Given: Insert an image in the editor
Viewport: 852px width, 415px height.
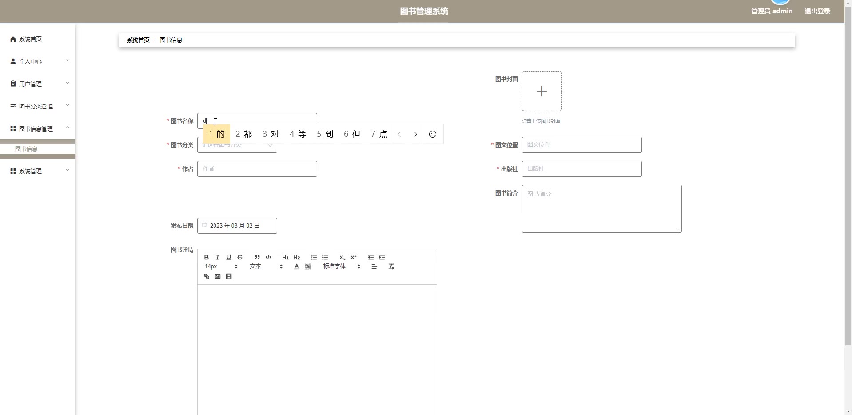Looking at the screenshot, I should tap(218, 276).
